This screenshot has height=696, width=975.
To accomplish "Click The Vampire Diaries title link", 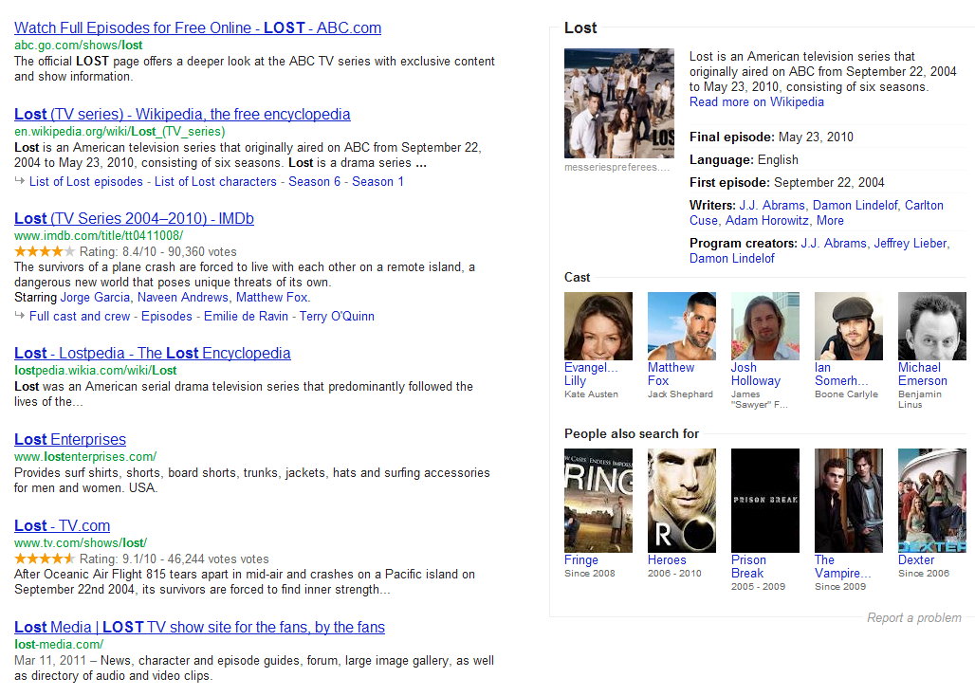I will (841, 567).
